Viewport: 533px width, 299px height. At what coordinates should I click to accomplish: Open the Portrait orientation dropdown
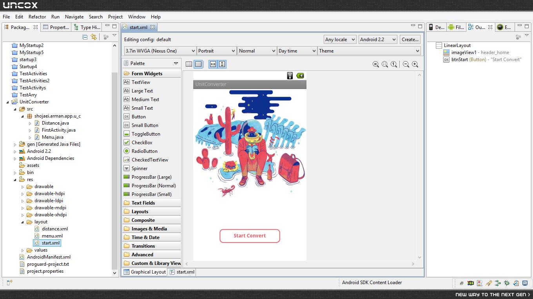point(217,51)
